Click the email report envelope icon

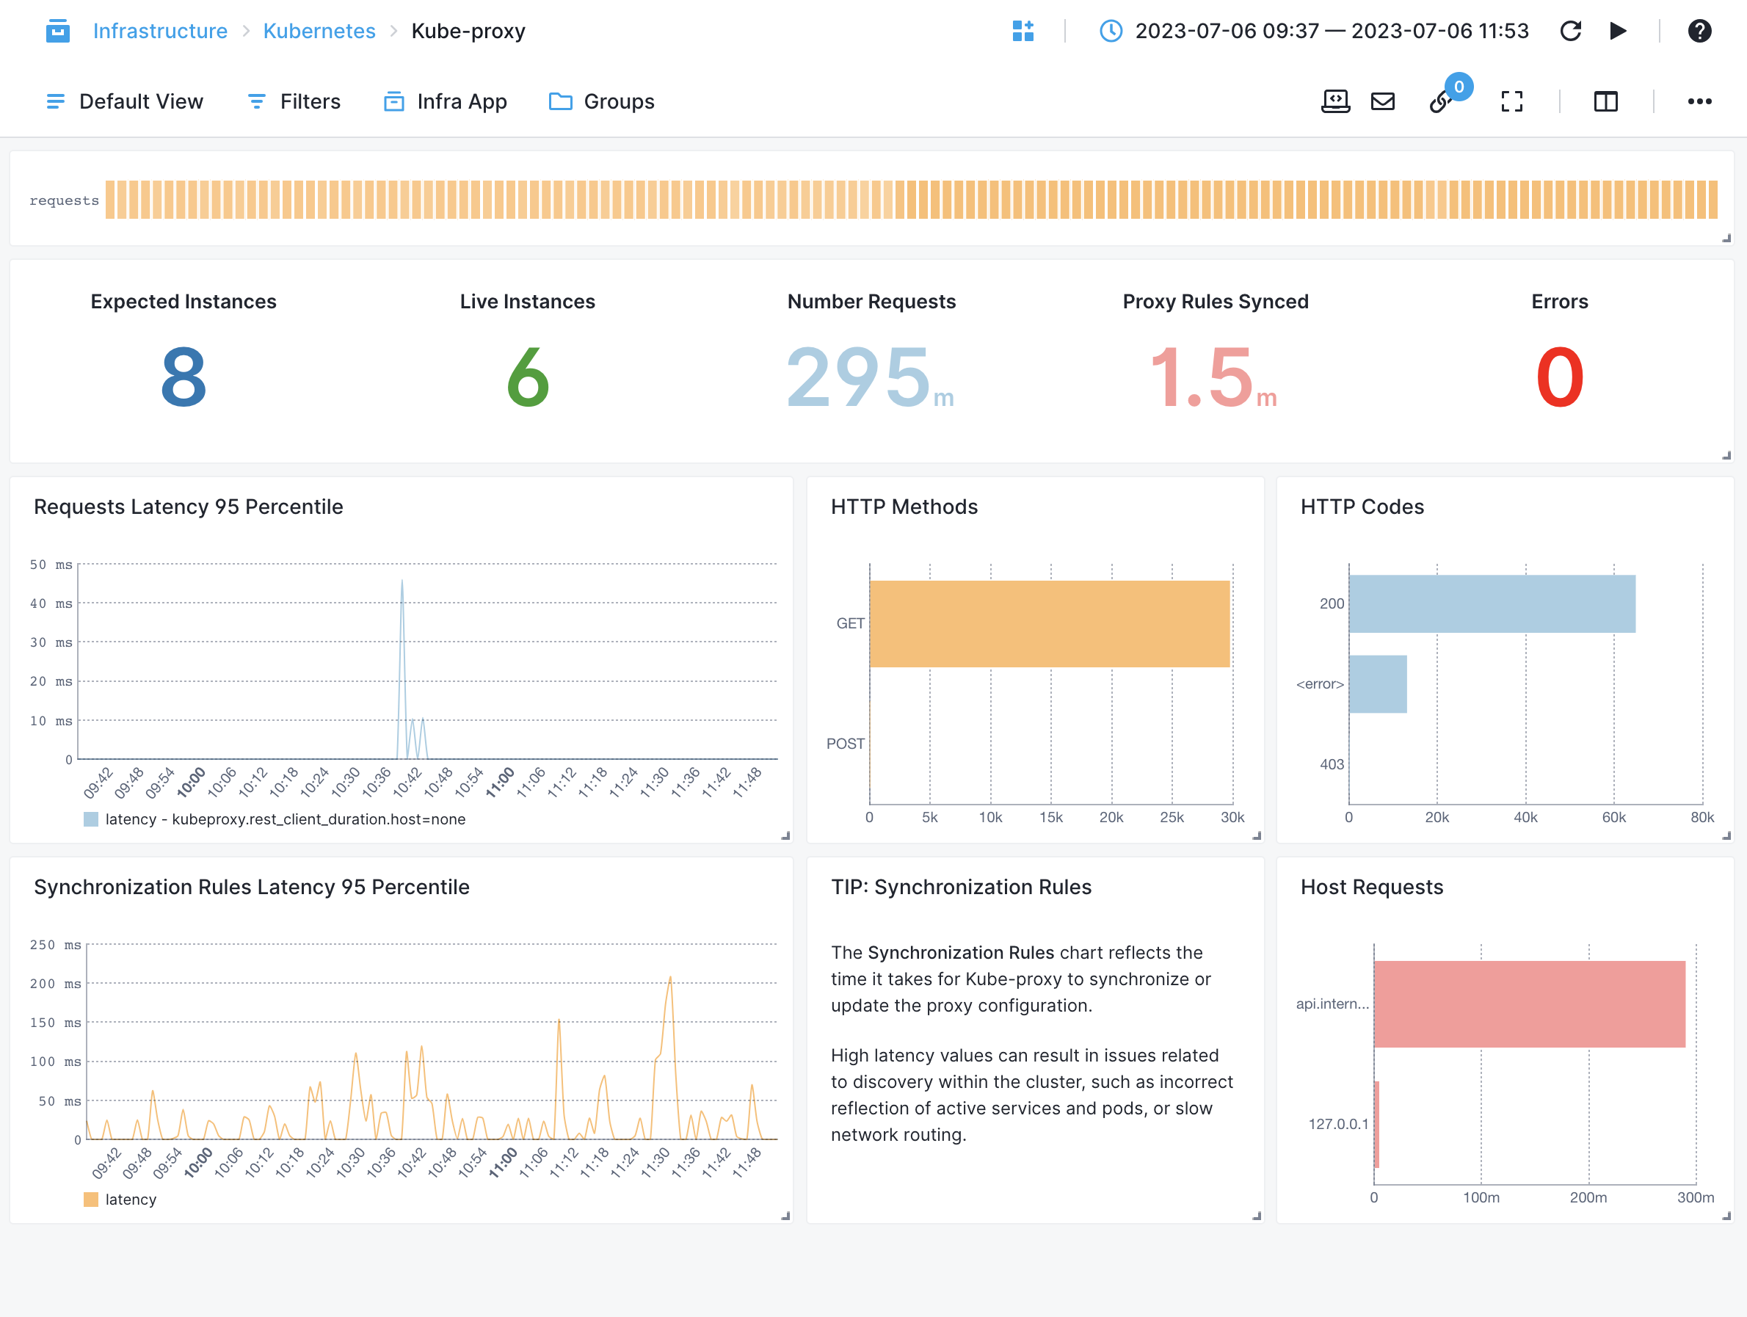click(1382, 101)
